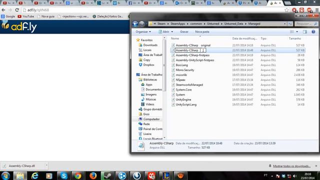The image size is (320, 180).
Task: Sort files by the Nome column header
Action: click(175, 38)
